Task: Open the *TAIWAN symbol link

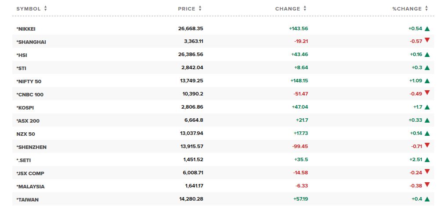Action: (27, 200)
